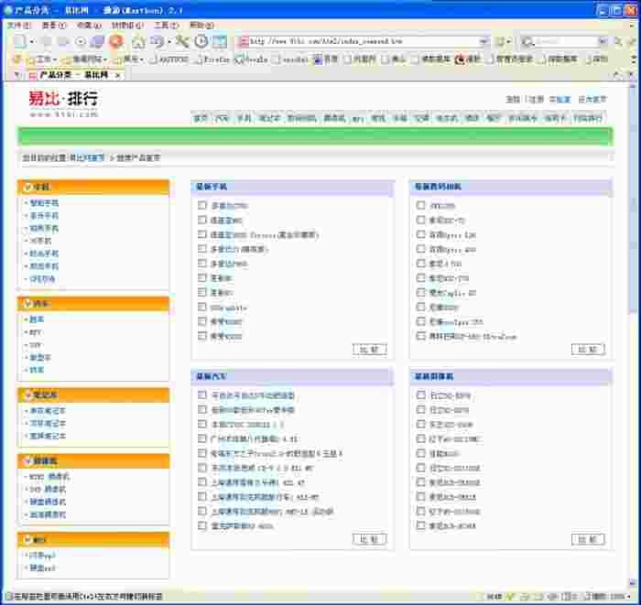This screenshot has height=605, width=641.
Task: Open the 帮助(H) menu
Action: [x=201, y=26]
